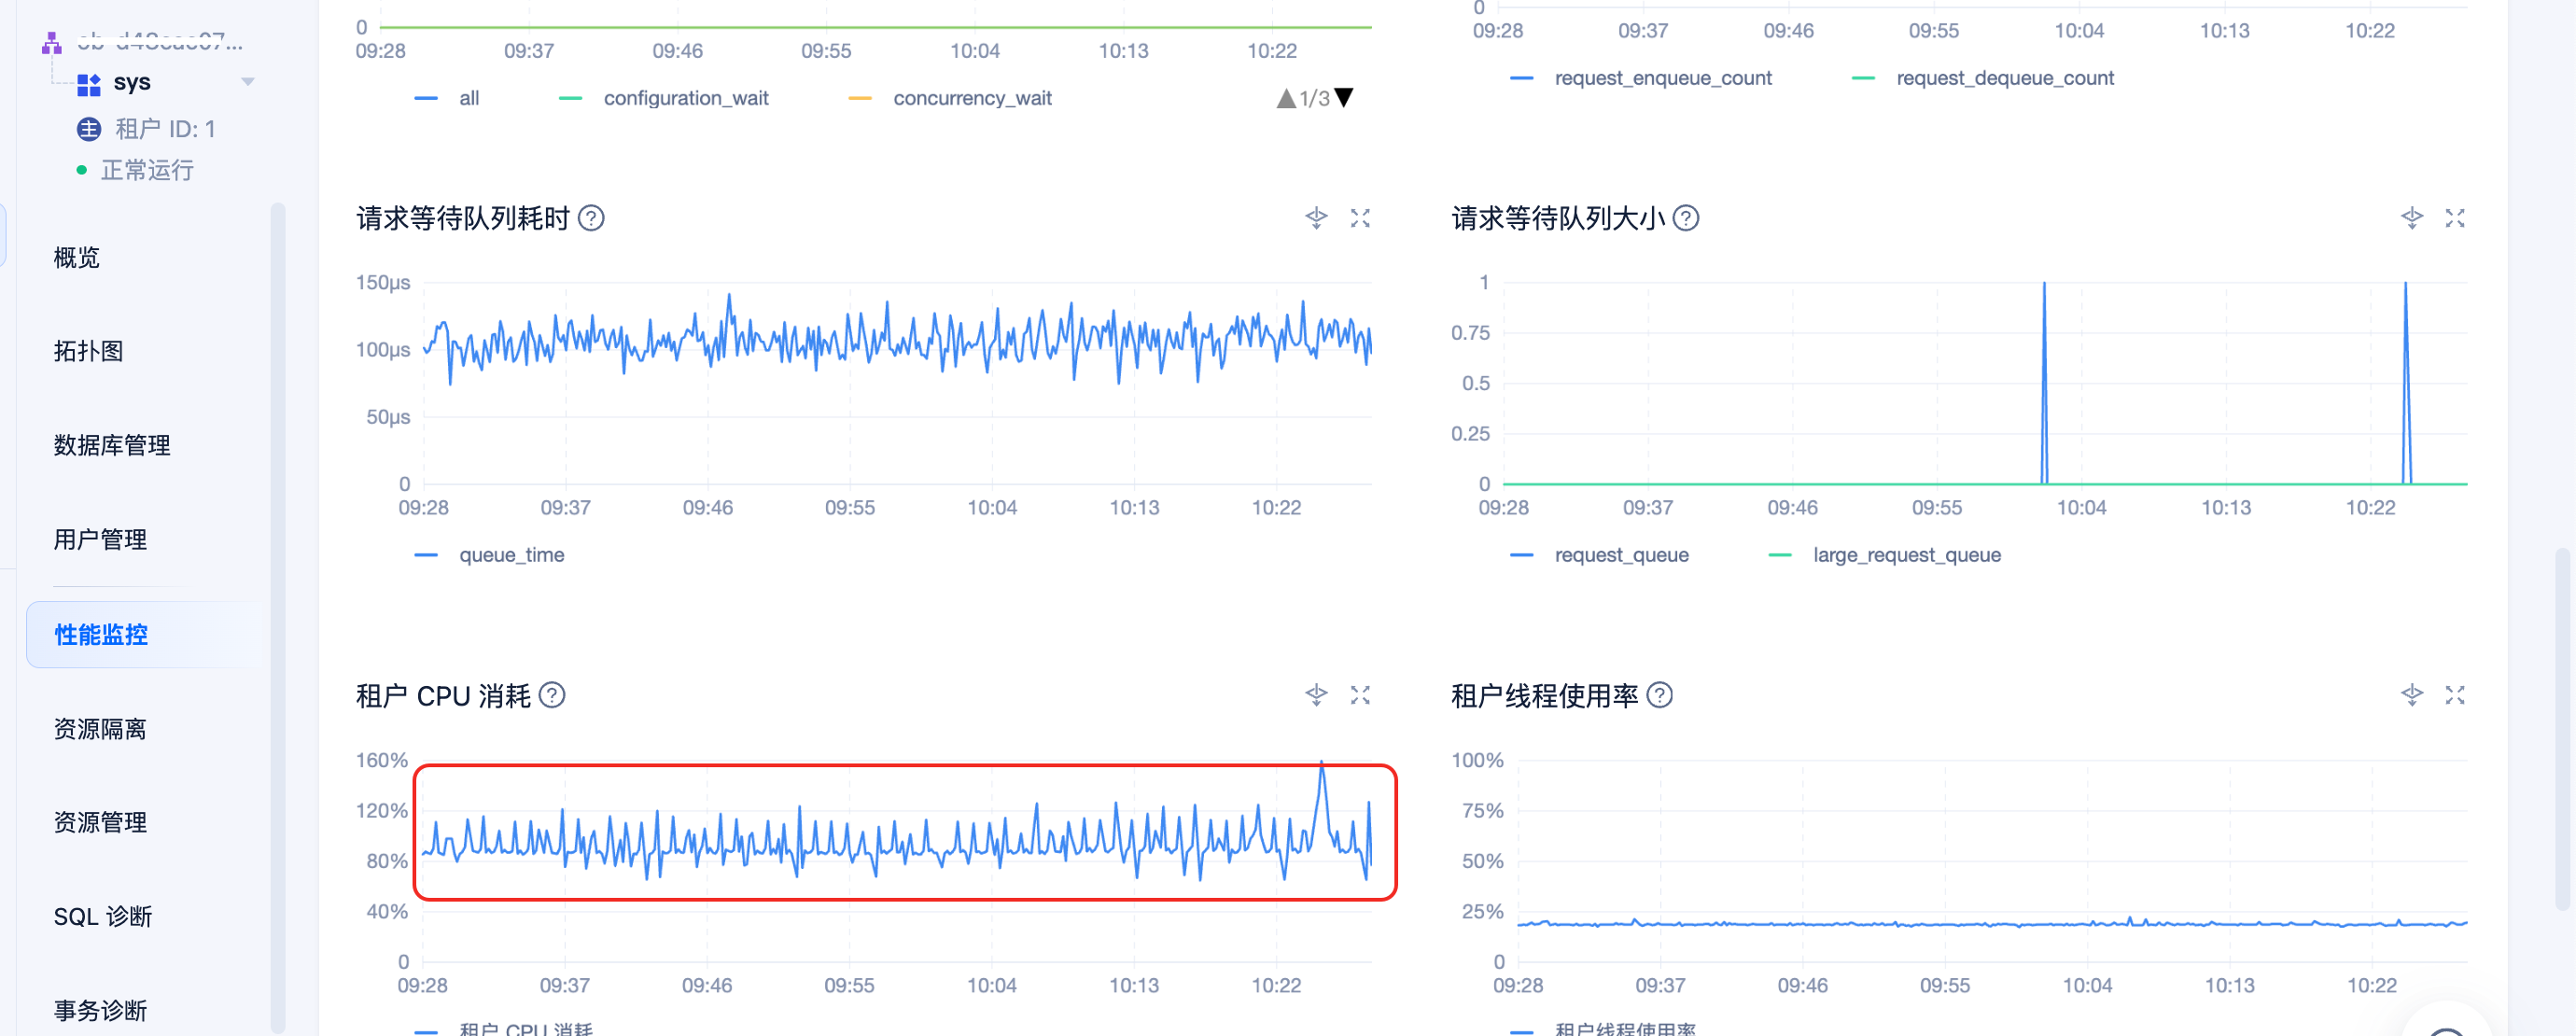
Task: Click help icon next to 请求等待队列大小
Action: pyautogui.click(x=1686, y=218)
